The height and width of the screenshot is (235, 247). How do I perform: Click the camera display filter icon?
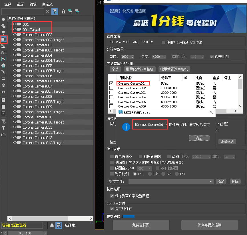coord(4,39)
